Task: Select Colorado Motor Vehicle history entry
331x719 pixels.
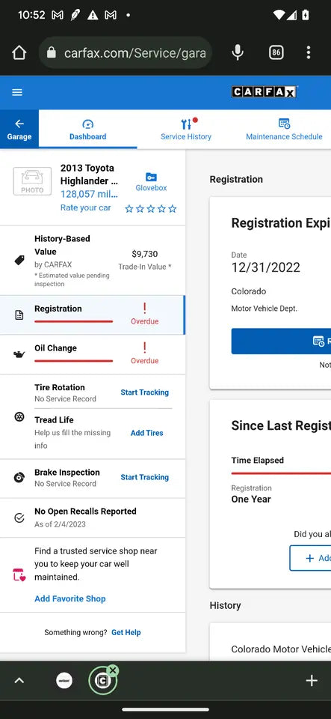Action: click(281, 649)
